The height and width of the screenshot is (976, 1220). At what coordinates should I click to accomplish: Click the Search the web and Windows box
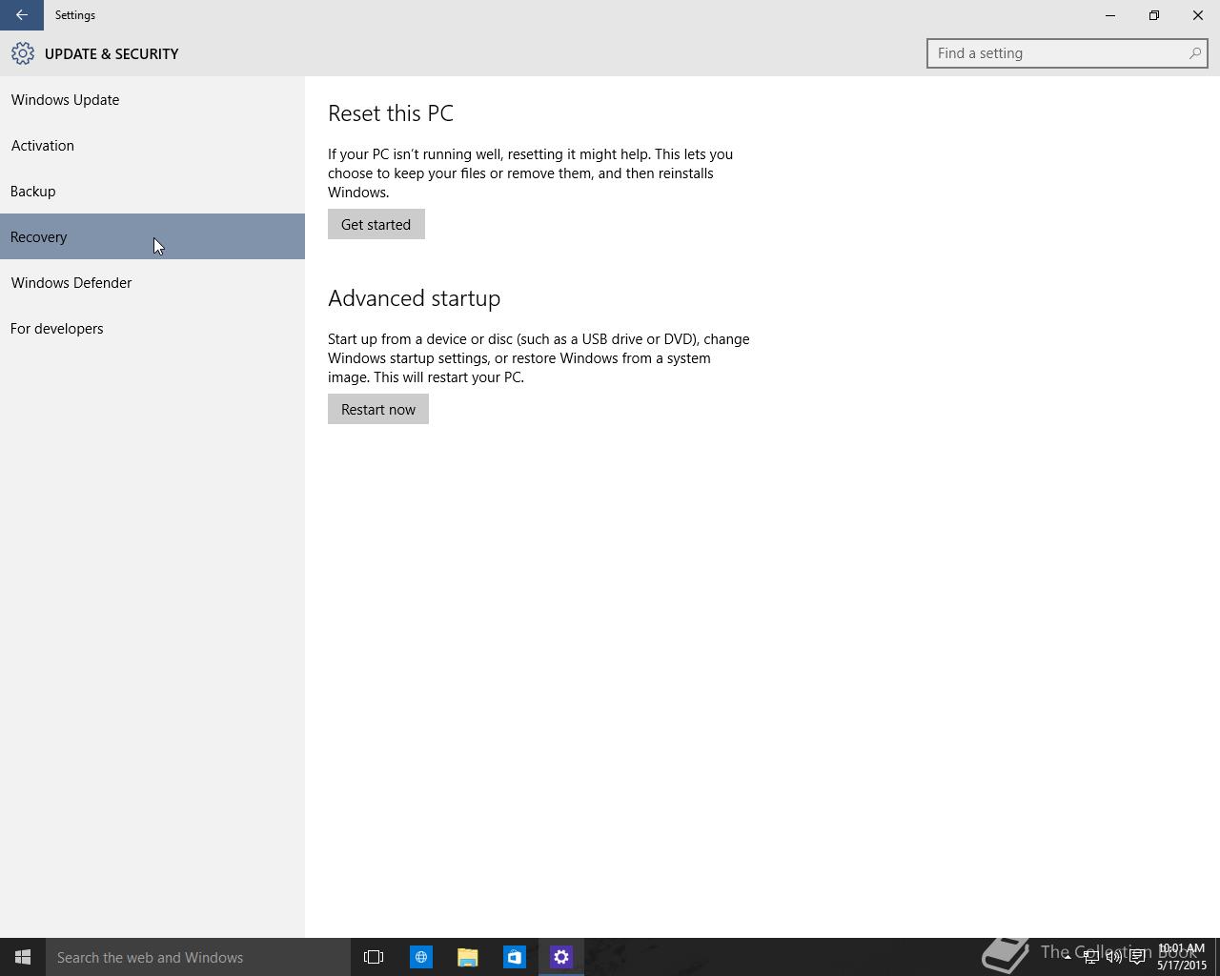(198, 957)
